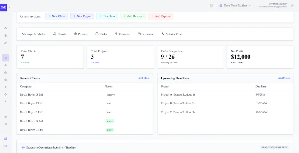Image resolution: width=299 pixels, height=153 pixels.
Task: Click the Add Project link
Action: click(x=284, y=78)
